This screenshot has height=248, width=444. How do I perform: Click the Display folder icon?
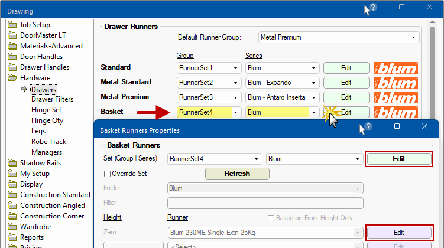(13, 184)
